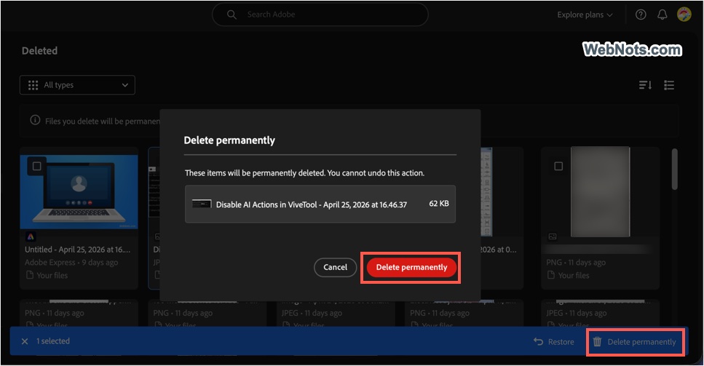
Task: Click Delete permanently in the selection bar
Action: pos(636,342)
